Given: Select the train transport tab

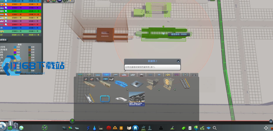Looking at the screenshot, I should coord(115,75).
